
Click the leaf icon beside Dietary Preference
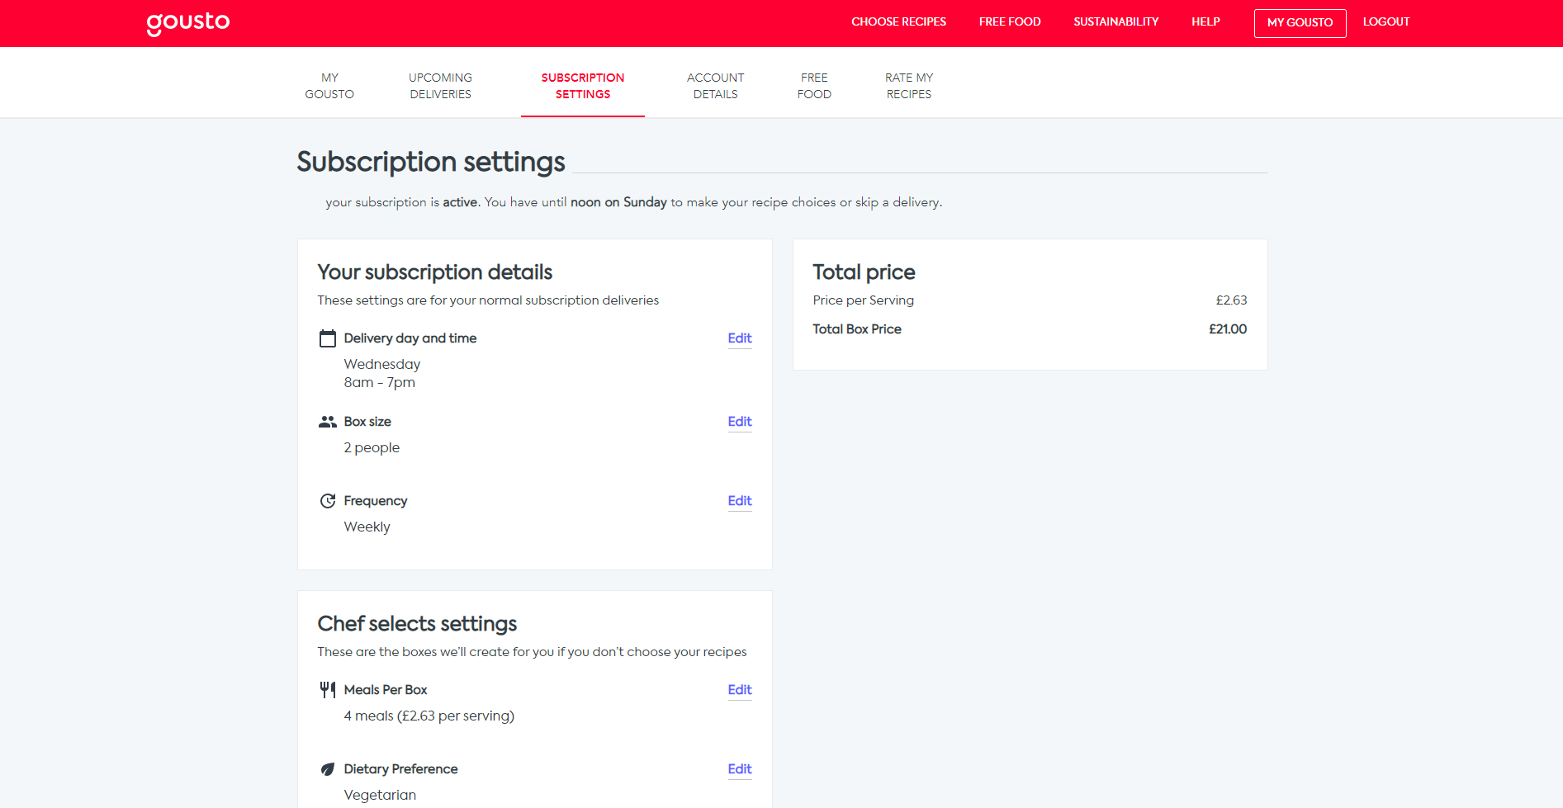click(x=328, y=769)
